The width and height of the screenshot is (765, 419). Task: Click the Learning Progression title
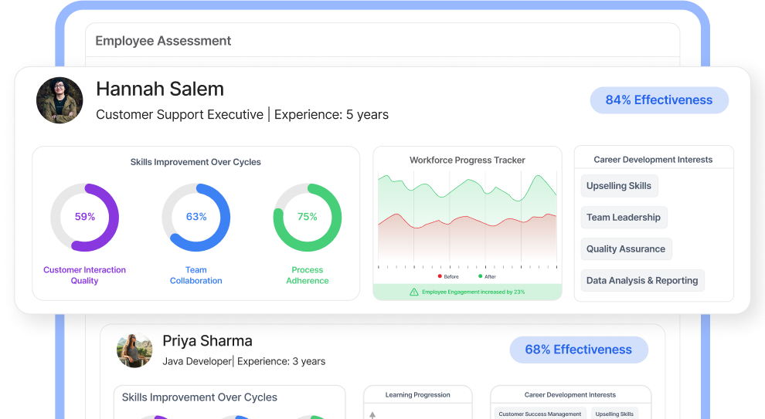click(x=417, y=394)
